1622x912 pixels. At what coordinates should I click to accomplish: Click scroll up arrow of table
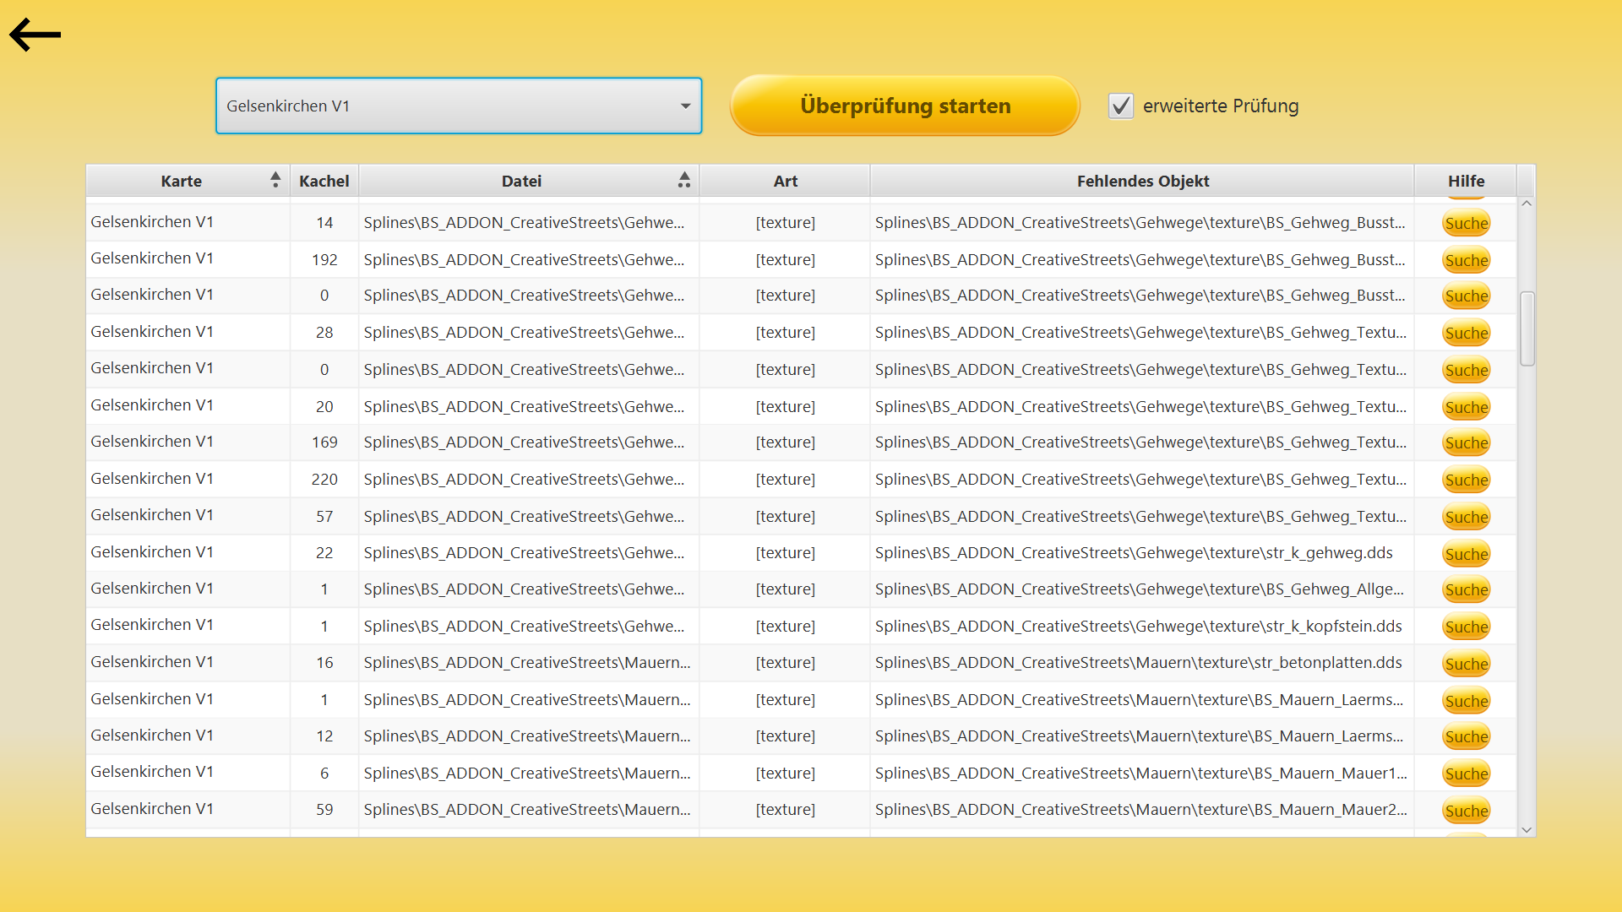1527,204
